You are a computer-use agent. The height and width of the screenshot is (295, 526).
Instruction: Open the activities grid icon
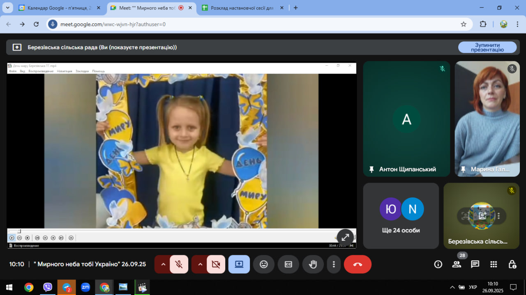[494, 264]
